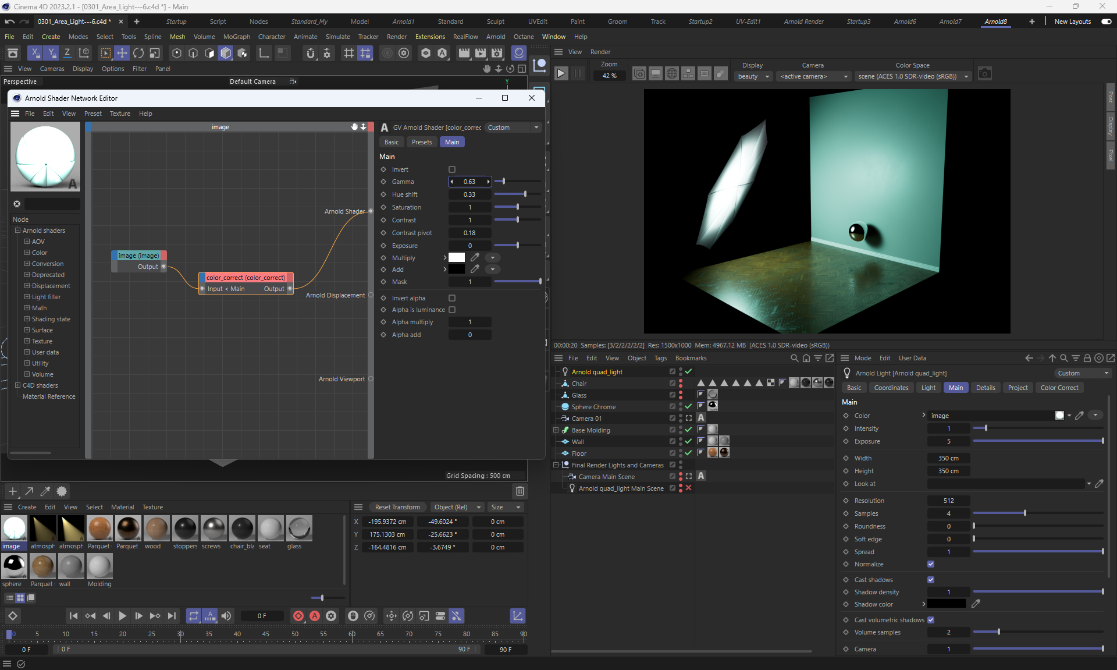The width and height of the screenshot is (1117, 670).
Task: Select the Parquet material thumbnail
Action: [x=99, y=529]
